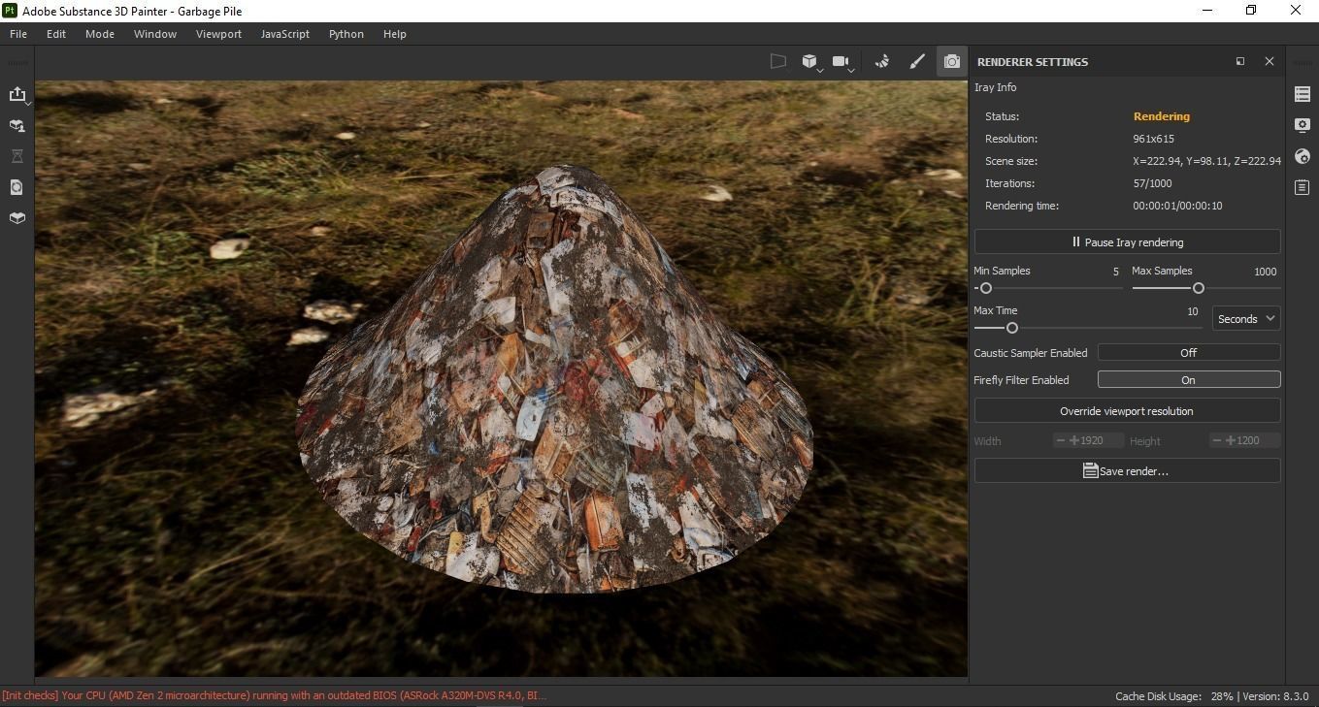Click the Rendering status text
The width and height of the screenshot is (1319, 707).
tap(1162, 116)
